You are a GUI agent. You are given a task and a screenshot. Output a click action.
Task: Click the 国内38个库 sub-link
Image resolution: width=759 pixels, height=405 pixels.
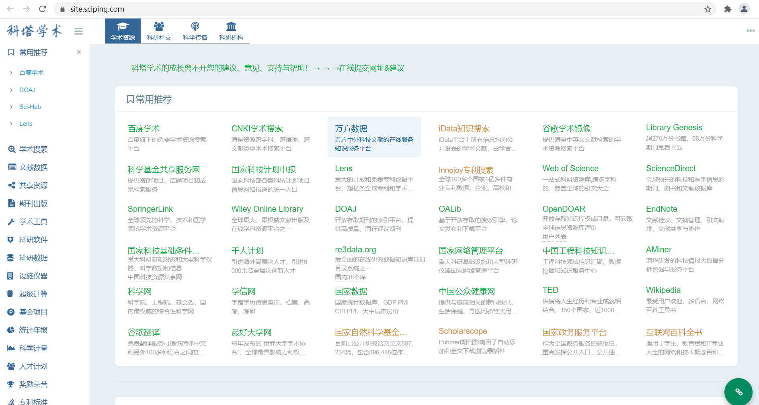coord(351,277)
